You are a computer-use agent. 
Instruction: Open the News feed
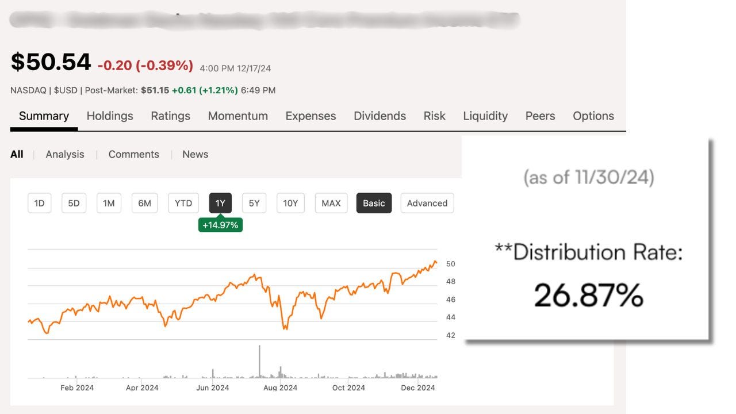click(x=195, y=154)
